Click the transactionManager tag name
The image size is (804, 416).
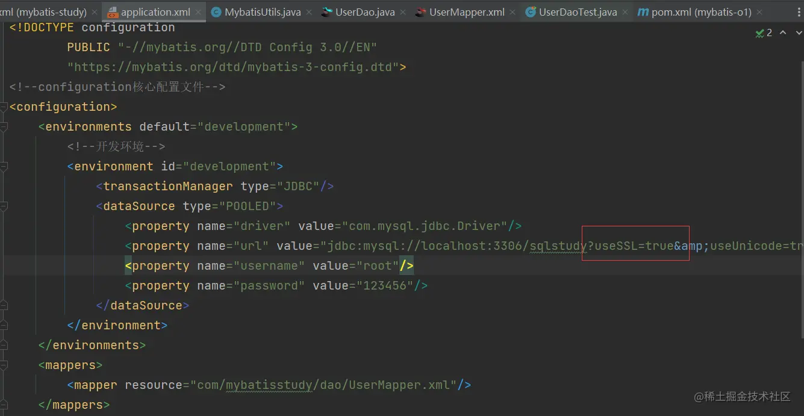[x=168, y=186]
